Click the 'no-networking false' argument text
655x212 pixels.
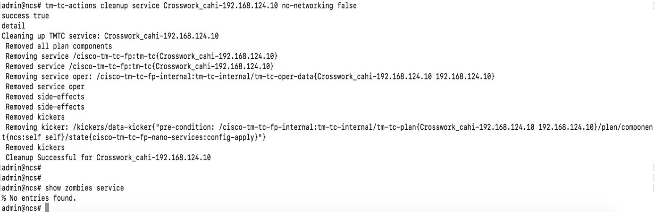point(319,6)
